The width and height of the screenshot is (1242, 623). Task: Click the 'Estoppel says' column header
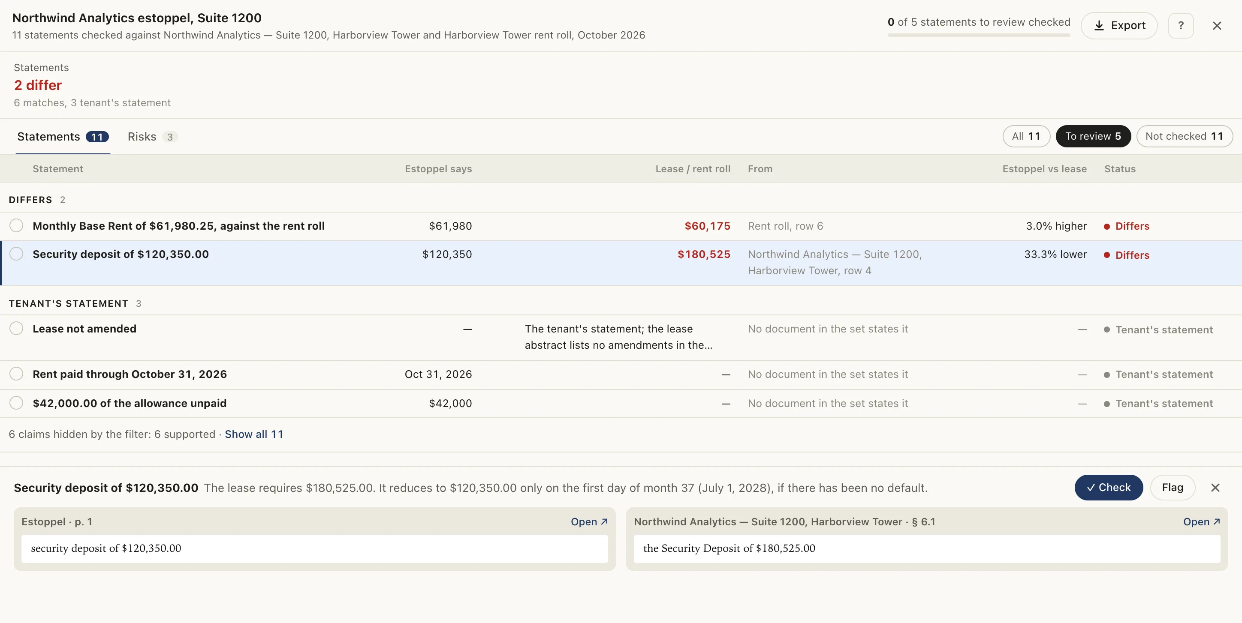438,169
